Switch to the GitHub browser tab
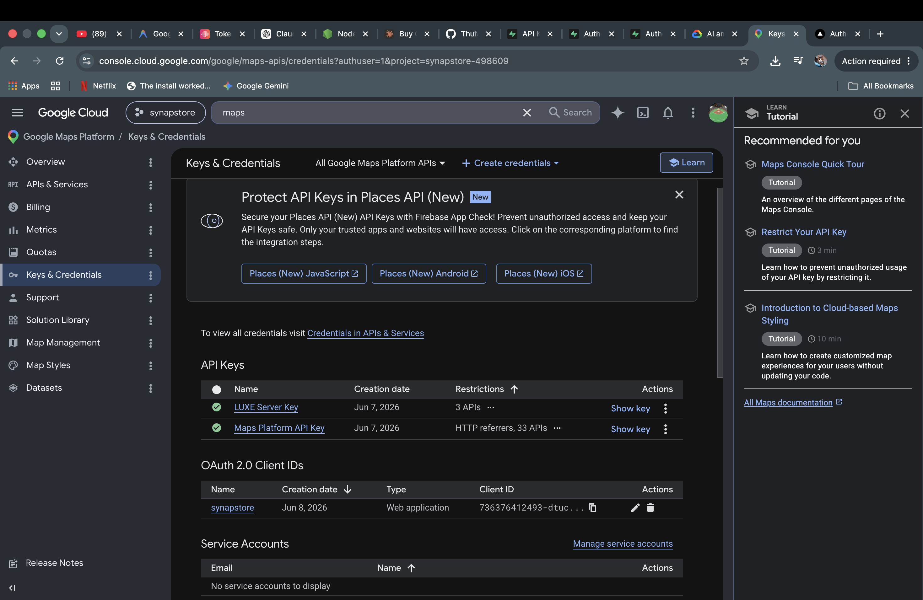 coord(468,34)
